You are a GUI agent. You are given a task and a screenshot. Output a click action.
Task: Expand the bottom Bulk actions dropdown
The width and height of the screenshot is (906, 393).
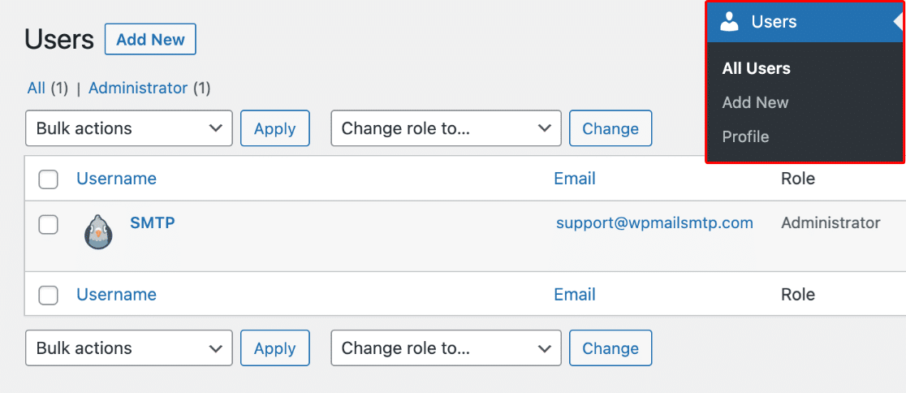(x=129, y=348)
